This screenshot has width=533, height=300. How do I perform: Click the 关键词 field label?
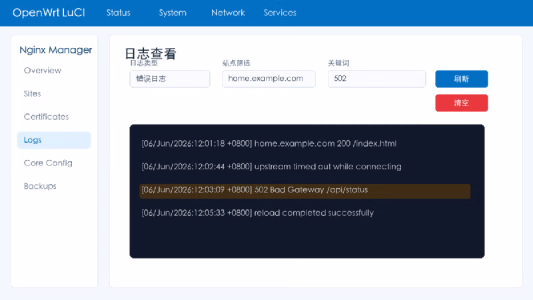point(338,63)
